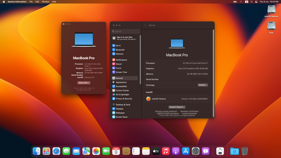Launch Podcasts from the Dock
Image resolution: width=281 pixels, height=158 pixels.
pyautogui.click(x=176, y=151)
